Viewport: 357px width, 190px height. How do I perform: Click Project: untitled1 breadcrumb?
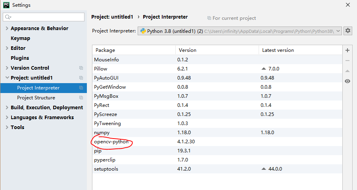point(112,17)
